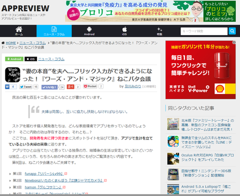Click the Facebook like count 24
Viewport: 240px width, 196px height.
tap(62, 87)
